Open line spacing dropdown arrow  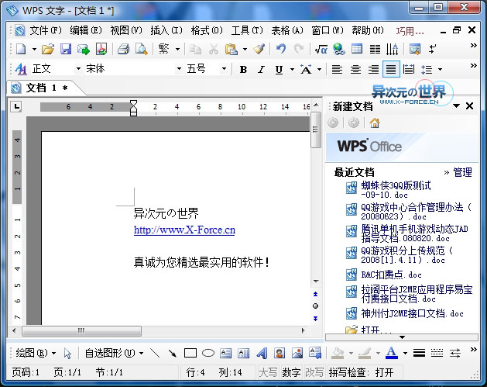tap(440, 69)
